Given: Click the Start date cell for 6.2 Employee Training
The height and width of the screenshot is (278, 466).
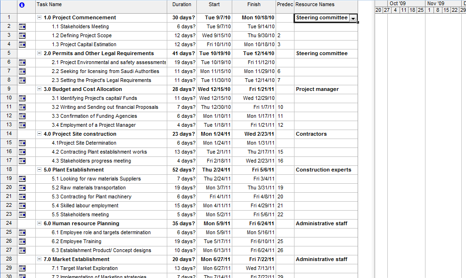Looking at the screenshot, I should pos(214,242).
